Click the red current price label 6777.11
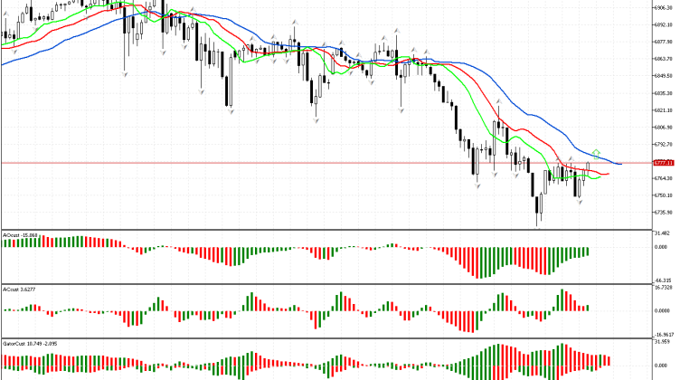 tap(665, 163)
